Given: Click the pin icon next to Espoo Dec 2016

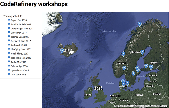Looking at the screenshot, I should 9,20.
